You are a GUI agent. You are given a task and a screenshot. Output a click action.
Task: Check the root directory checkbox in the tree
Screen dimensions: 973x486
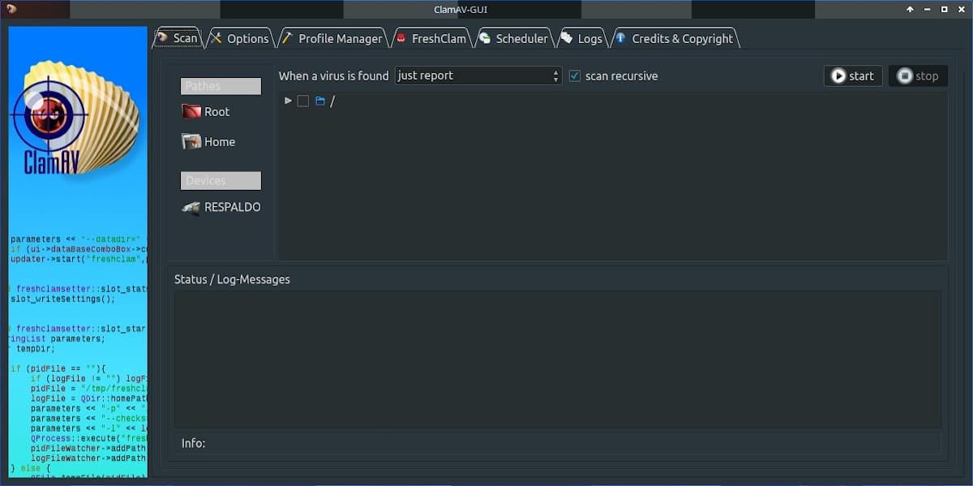pyautogui.click(x=303, y=101)
